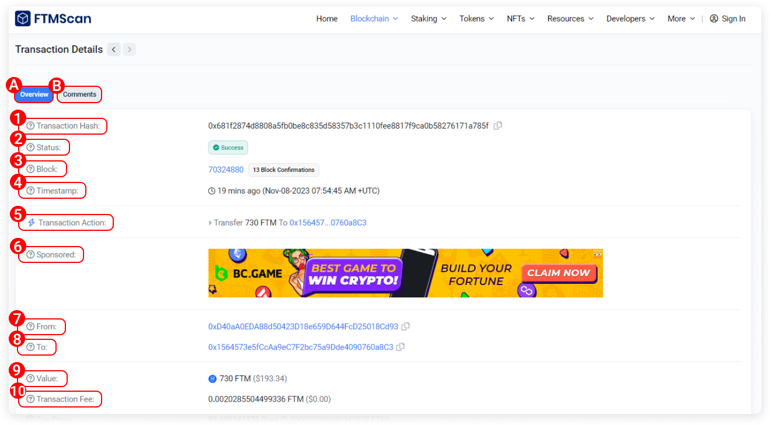Select the Overview tab

(34, 94)
